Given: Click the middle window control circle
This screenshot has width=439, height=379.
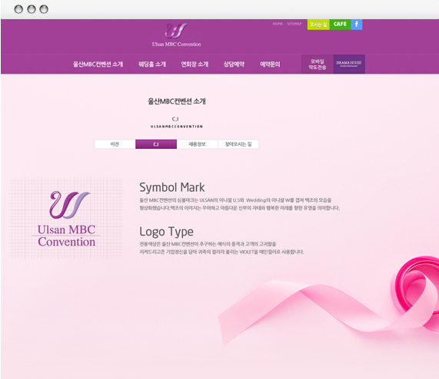Looking at the screenshot, I should [x=32, y=9].
